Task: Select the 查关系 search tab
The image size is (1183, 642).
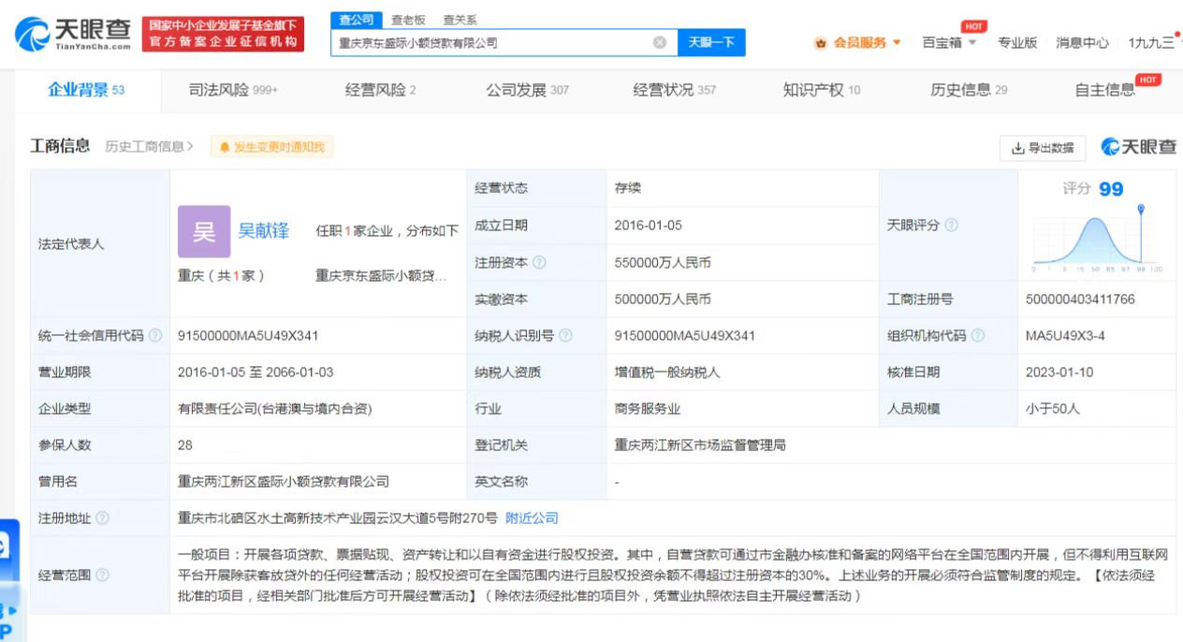Action: [x=459, y=20]
